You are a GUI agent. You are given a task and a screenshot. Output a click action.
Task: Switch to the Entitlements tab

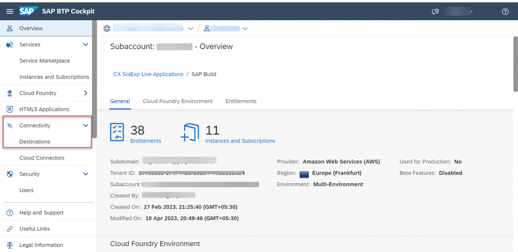241,101
